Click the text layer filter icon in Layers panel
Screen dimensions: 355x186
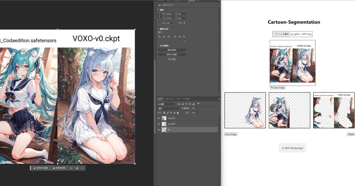[186, 104]
